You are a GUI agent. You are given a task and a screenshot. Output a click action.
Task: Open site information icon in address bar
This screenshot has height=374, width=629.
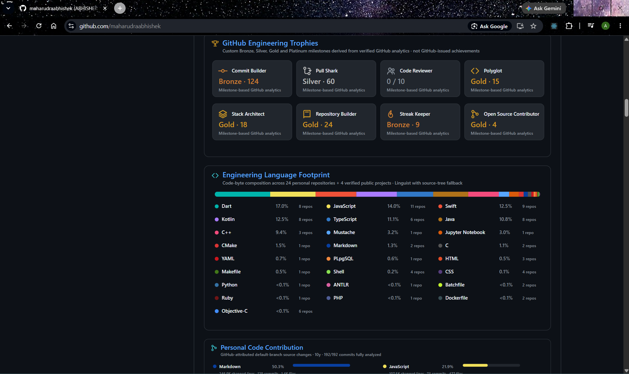click(71, 26)
